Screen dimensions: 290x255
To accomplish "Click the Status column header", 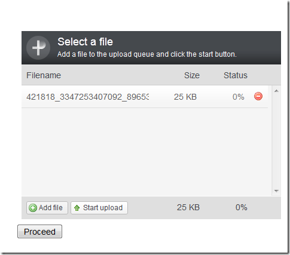I will click(236, 75).
